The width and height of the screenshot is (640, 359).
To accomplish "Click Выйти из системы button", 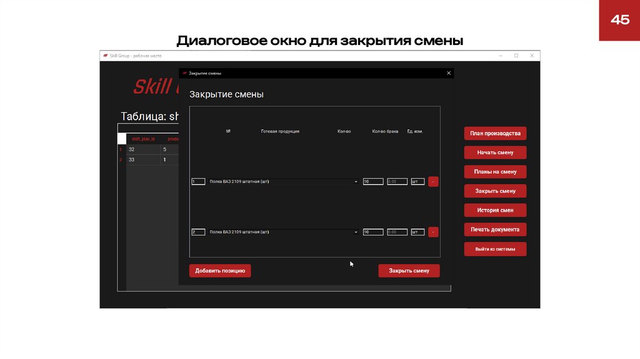I will click(495, 249).
